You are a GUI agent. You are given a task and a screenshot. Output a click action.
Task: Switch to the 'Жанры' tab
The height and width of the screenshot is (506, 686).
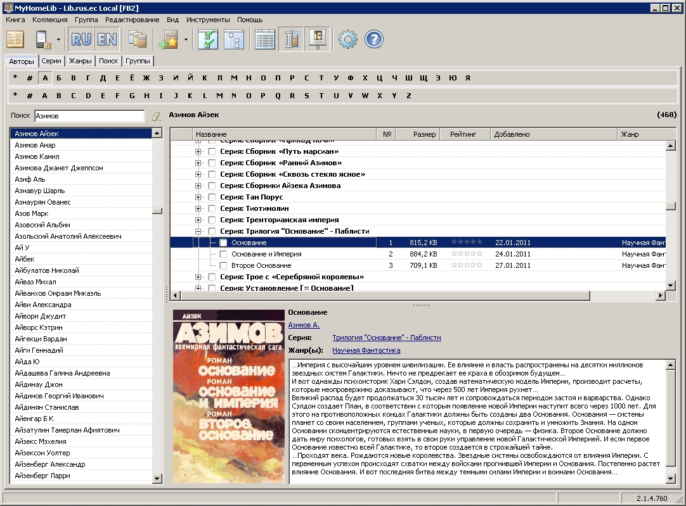tap(81, 61)
